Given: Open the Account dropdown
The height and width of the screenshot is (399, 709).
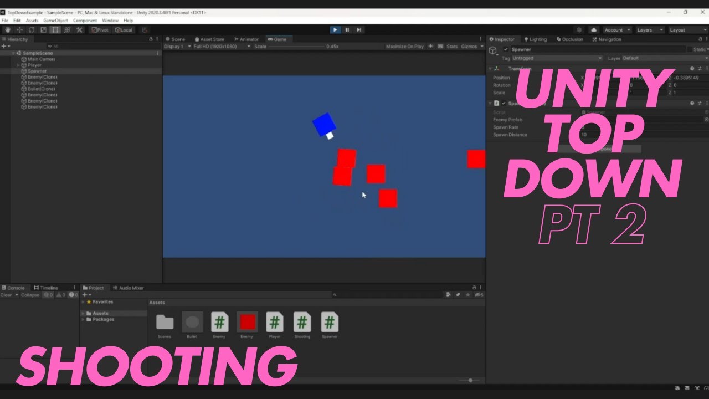Looking at the screenshot, I should pos(616,30).
